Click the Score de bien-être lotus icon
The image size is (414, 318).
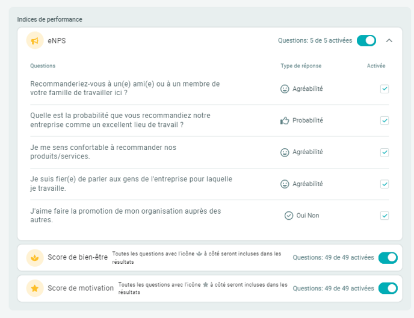[35, 258]
